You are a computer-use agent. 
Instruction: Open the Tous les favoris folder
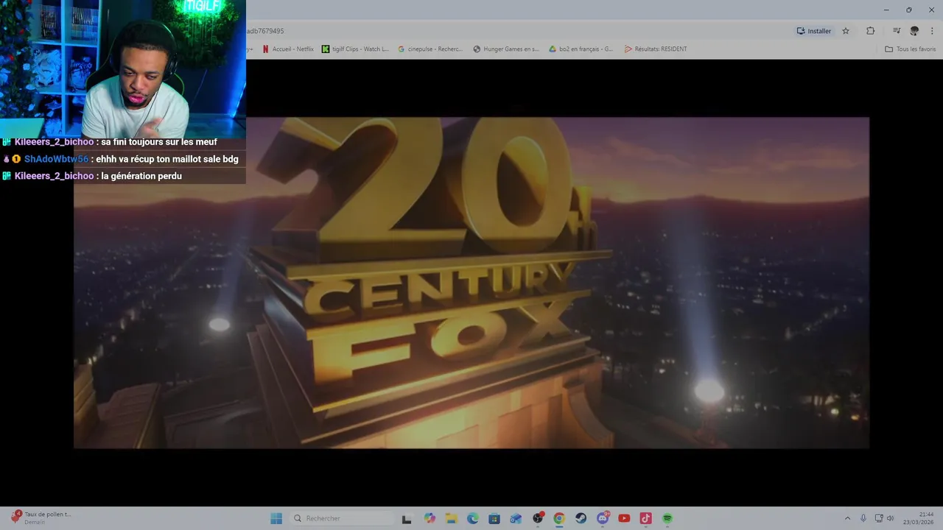click(910, 49)
